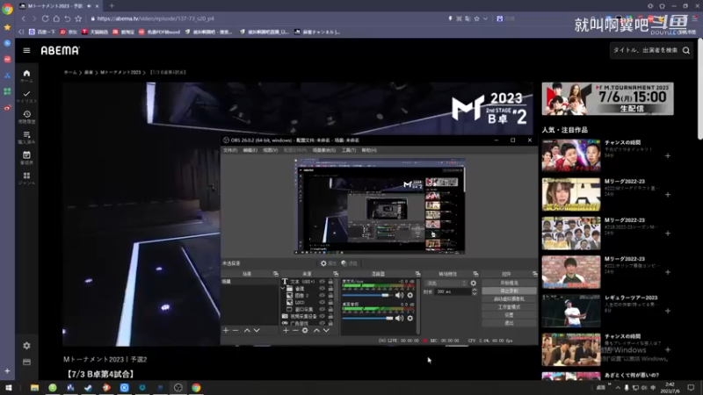Adjust first mixer channel volume slider

[367, 295]
